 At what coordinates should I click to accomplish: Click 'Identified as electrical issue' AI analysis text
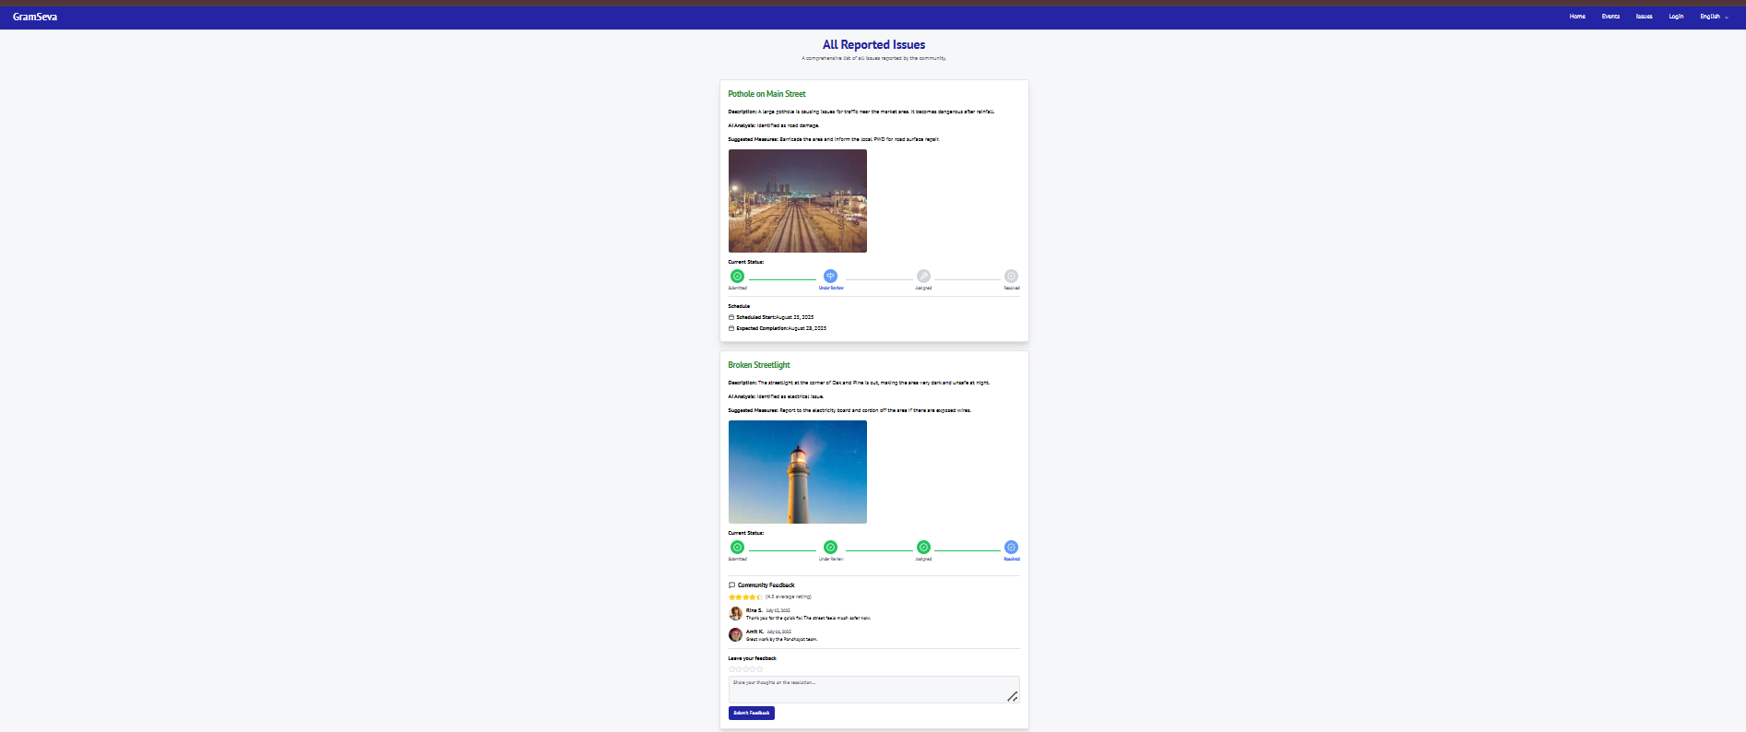790,396
